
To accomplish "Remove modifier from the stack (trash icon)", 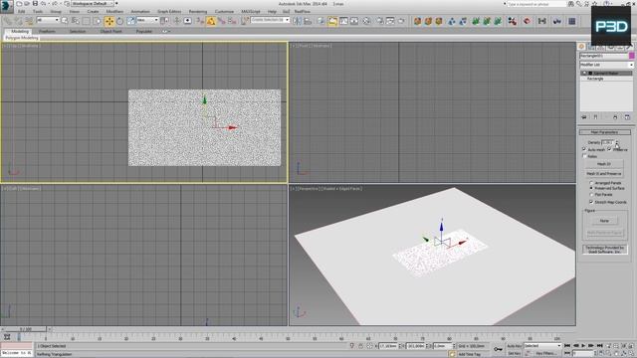I will pos(615,117).
